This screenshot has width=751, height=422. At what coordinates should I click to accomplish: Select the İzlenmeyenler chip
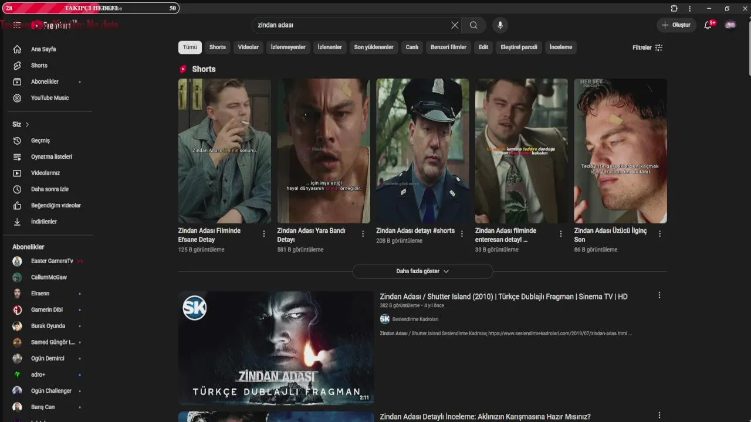pyautogui.click(x=288, y=47)
